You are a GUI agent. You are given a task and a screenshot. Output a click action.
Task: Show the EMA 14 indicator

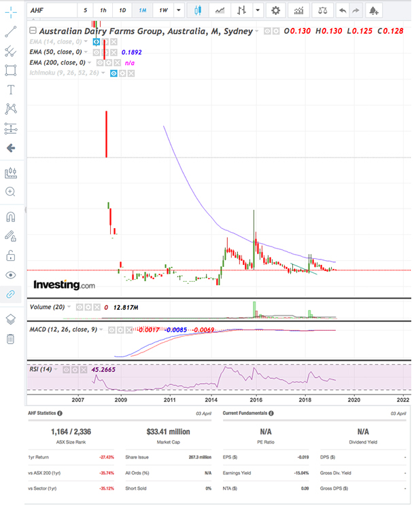[x=97, y=42]
